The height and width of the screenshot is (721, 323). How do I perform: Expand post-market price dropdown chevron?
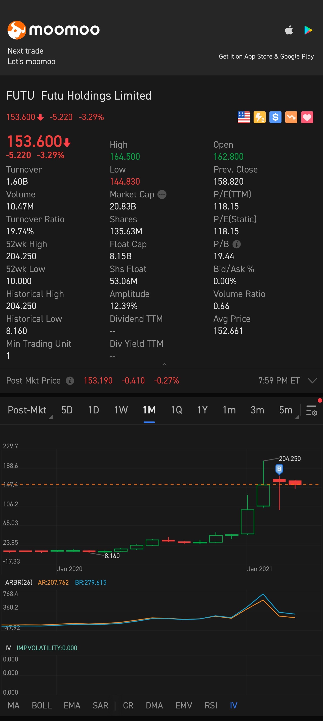[x=312, y=381]
